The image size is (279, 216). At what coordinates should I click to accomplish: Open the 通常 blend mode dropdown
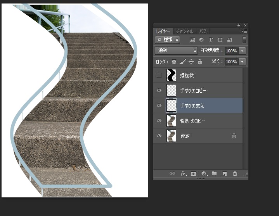[x=177, y=51]
